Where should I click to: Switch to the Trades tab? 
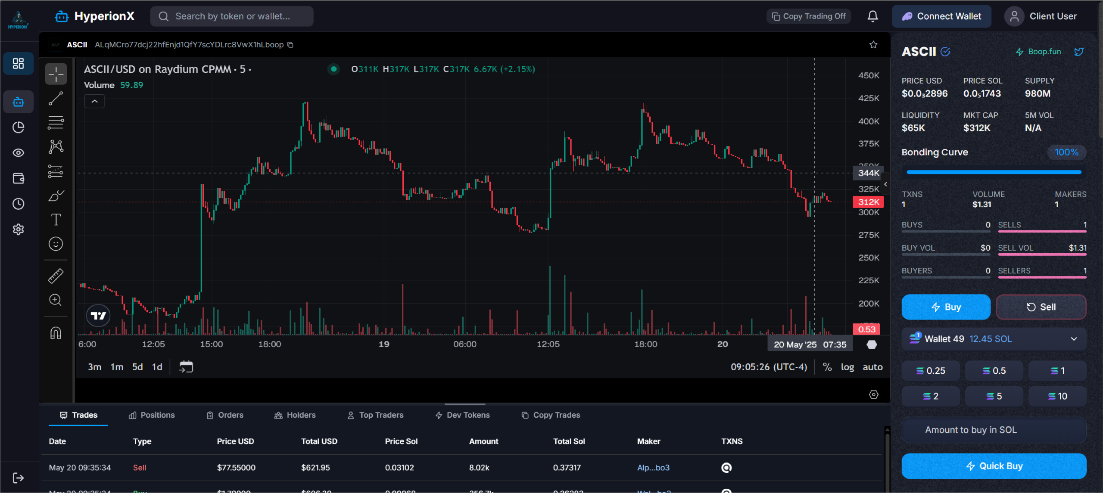[x=78, y=415]
